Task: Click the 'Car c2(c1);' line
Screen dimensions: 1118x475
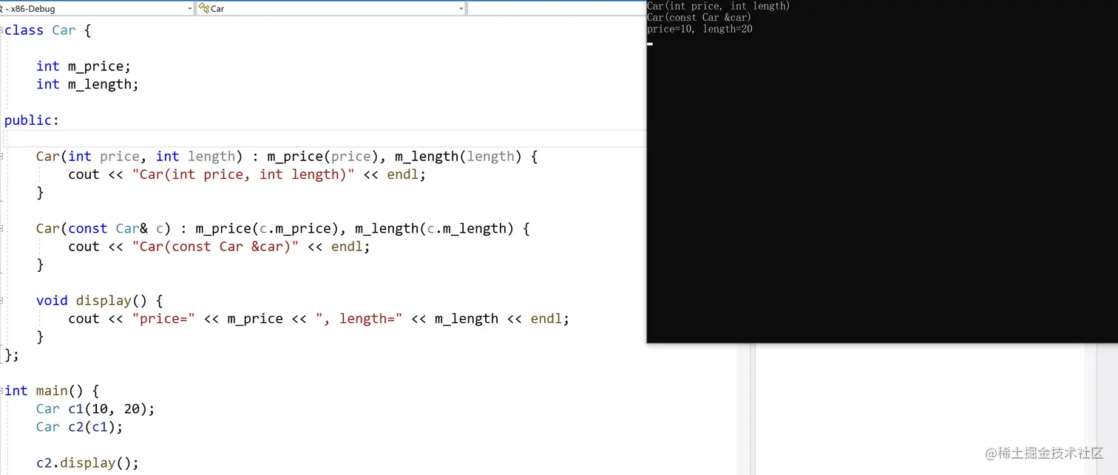Action: (x=80, y=427)
